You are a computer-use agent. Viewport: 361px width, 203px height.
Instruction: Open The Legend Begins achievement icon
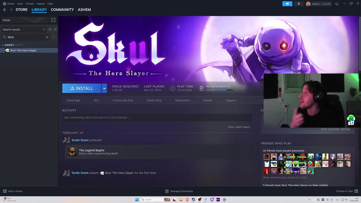click(72, 152)
